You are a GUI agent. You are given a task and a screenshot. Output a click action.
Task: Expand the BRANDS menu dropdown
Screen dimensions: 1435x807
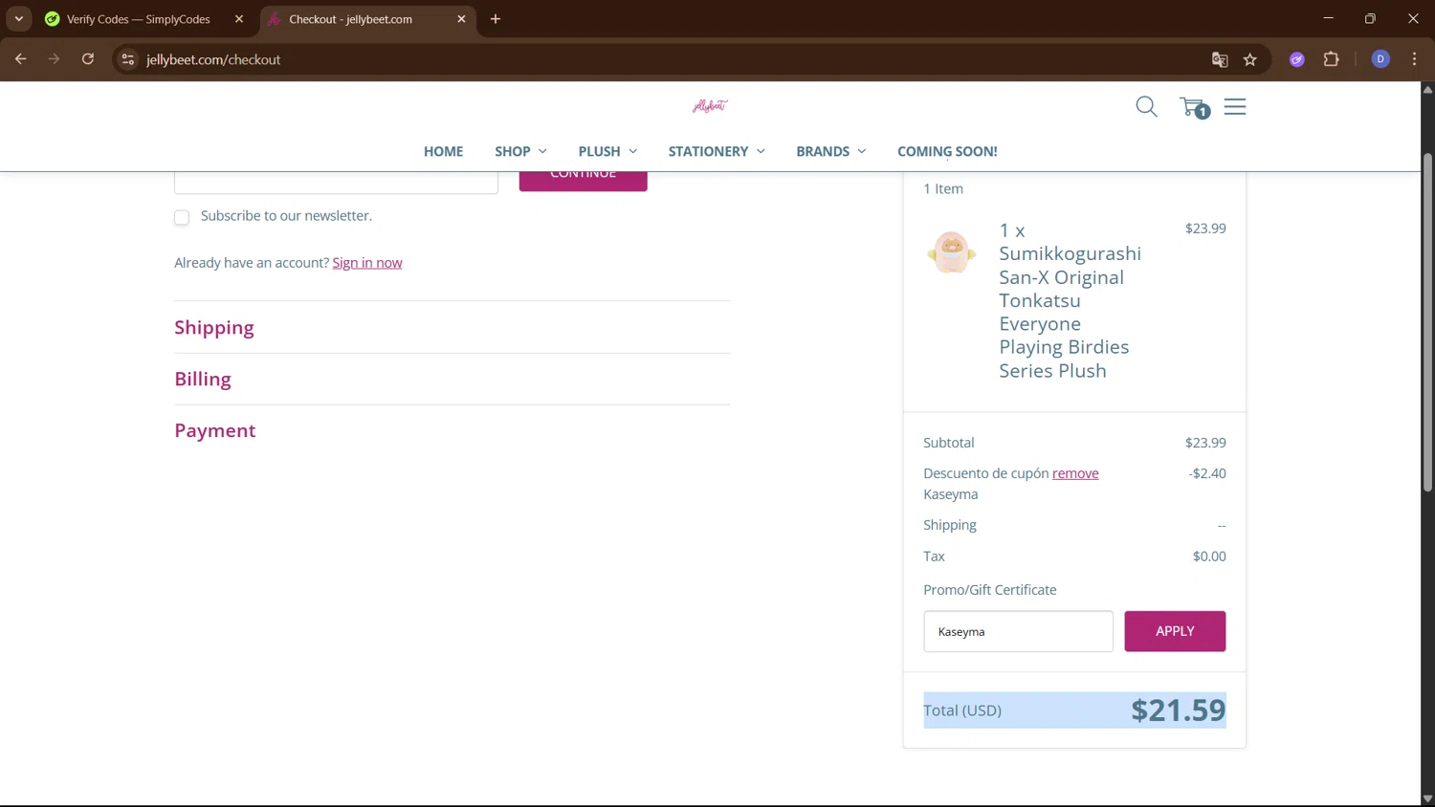pos(830,151)
